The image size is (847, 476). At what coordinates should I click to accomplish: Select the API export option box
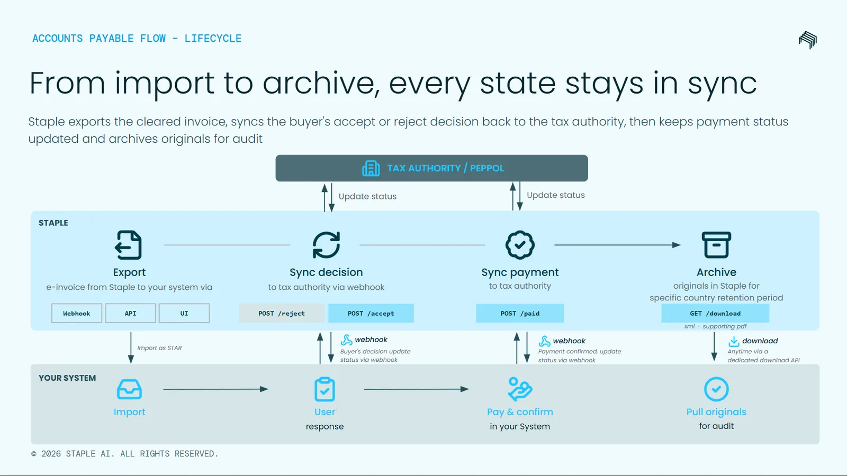[130, 313]
